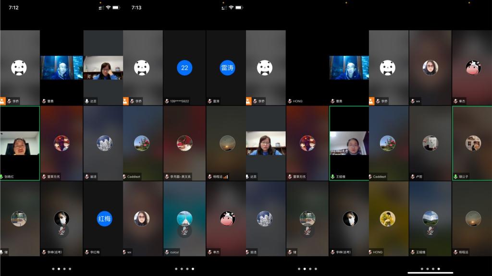Screen dimensions: 492x276
Task: Tap the 7:13 clock in status bar
Action: click(136, 8)
